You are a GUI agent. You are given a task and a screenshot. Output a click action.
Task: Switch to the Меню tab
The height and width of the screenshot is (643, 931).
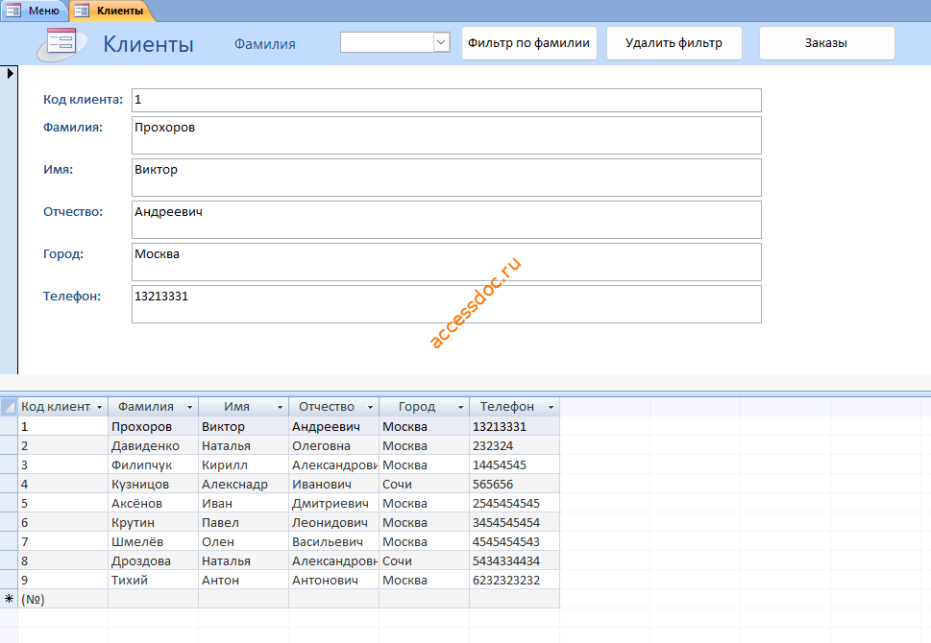tap(34, 11)
